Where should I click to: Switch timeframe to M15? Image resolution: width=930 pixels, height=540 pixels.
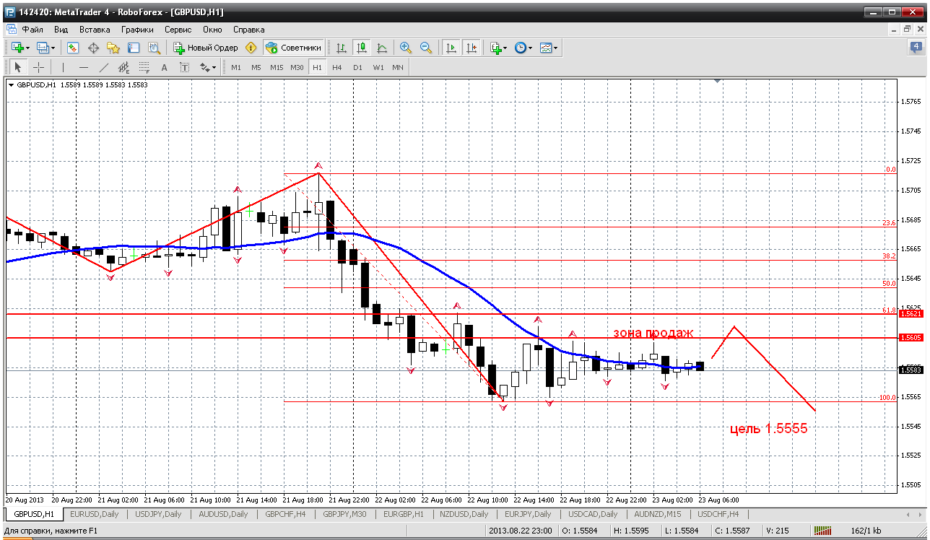coord(277,67)
